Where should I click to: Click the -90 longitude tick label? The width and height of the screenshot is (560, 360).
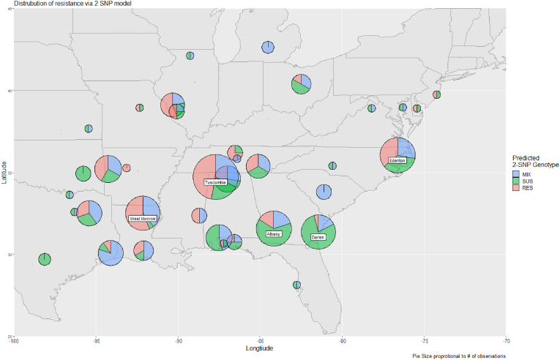pos(178,341)
